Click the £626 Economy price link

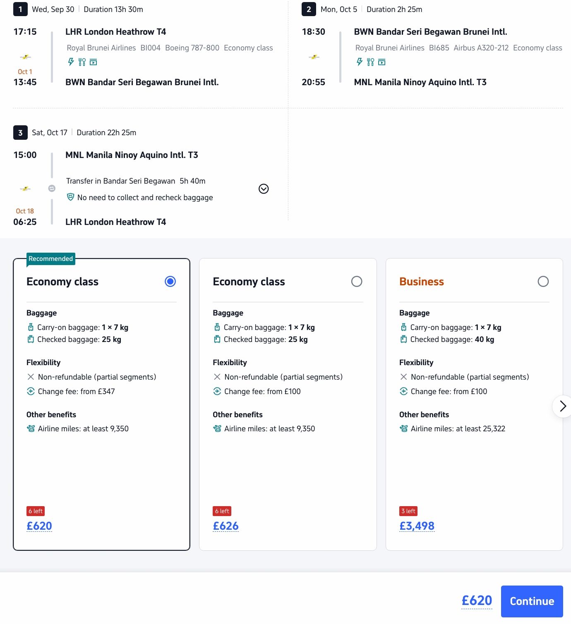tap(226, 526)
